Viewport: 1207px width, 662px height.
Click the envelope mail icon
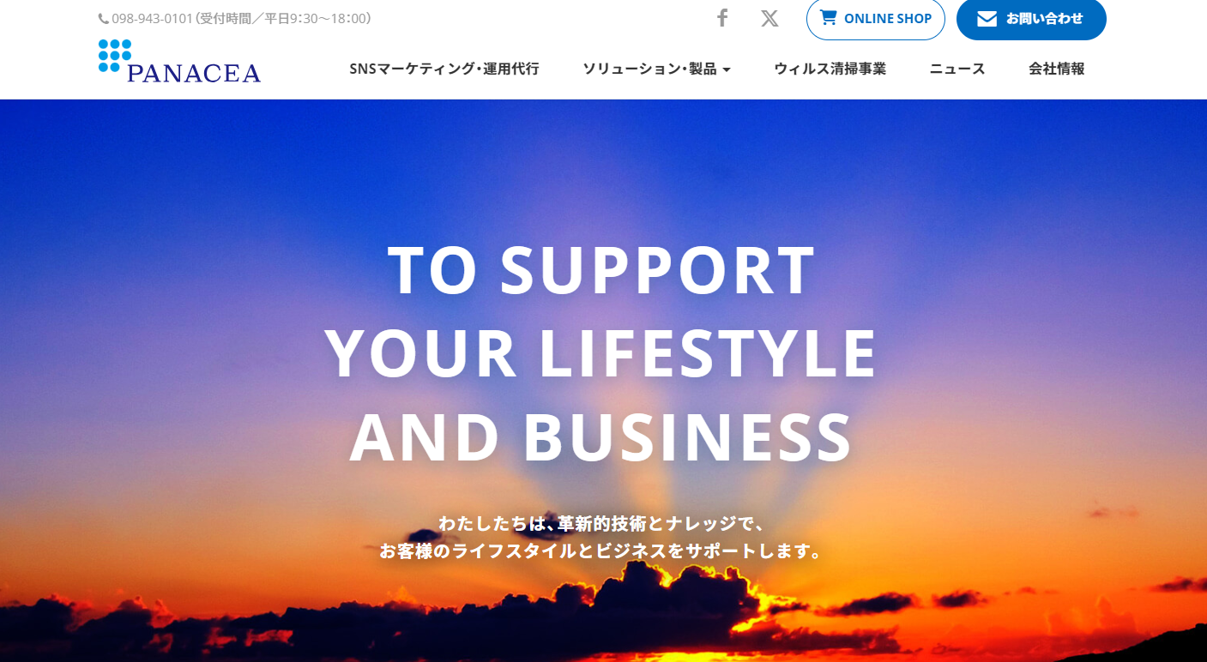tap(987, 19)
